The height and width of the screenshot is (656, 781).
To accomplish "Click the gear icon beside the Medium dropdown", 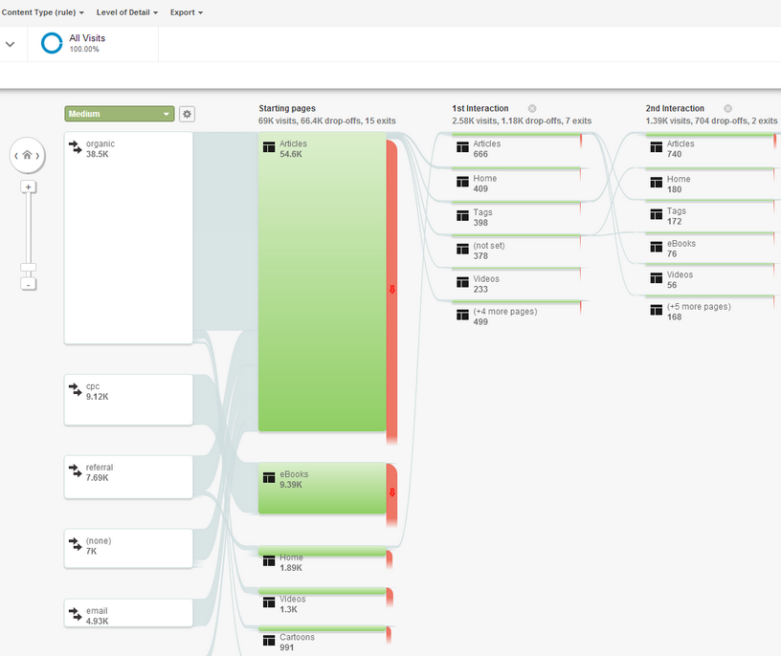I will pyautogui.click(x=187, y=113).
